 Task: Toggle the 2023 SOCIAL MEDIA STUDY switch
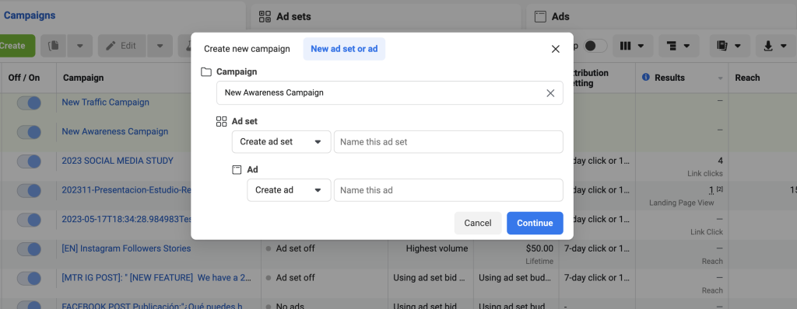coord(29,161)
